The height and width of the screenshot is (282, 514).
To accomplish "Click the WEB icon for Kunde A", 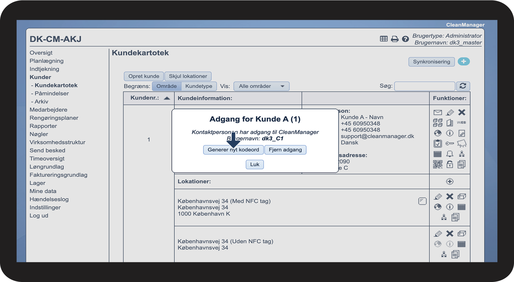I will coord(461,123).
